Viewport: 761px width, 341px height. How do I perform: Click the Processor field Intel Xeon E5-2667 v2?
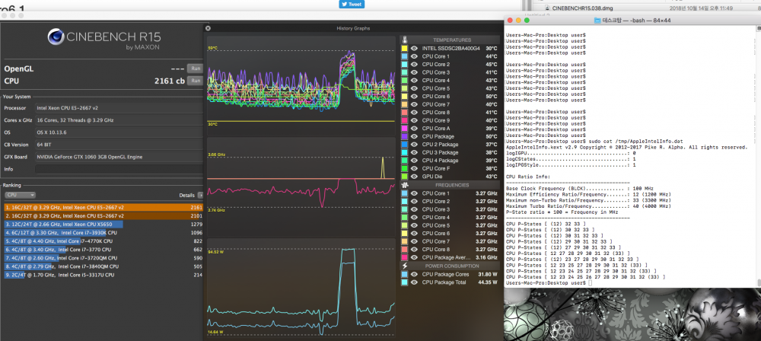pyautogui.click(x=119, y=108)
